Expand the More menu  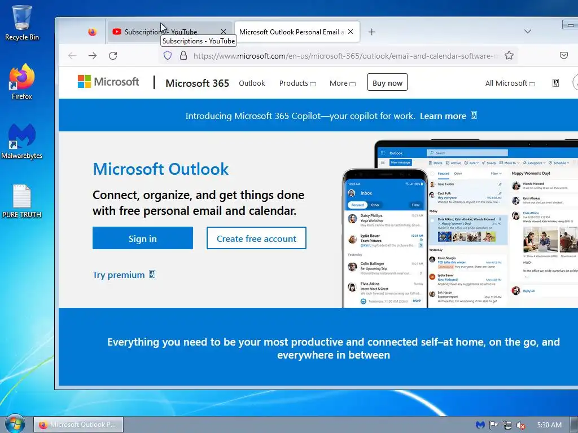coord(343,83)
